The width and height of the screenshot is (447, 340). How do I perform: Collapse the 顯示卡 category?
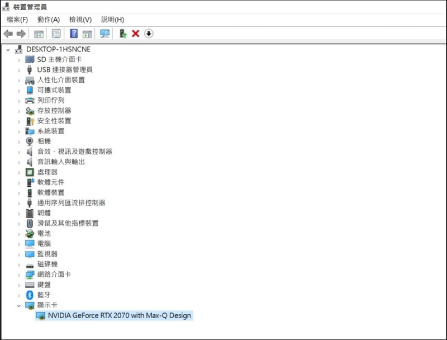19,306
